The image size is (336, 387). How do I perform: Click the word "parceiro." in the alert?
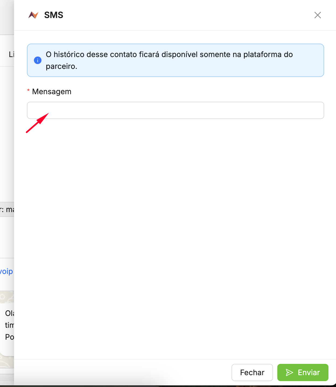pos(61,66)
